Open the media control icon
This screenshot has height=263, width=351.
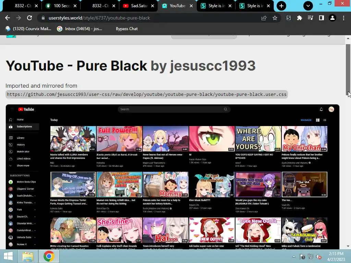point(311,18)
